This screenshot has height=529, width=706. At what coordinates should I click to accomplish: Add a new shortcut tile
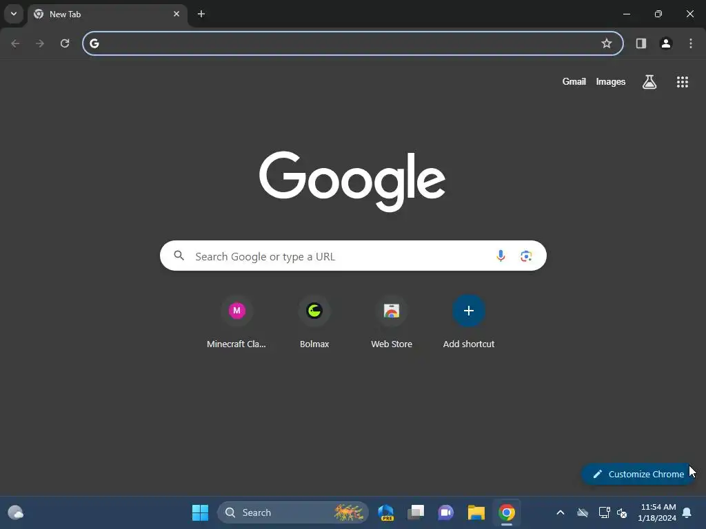(x=469, y=322)
